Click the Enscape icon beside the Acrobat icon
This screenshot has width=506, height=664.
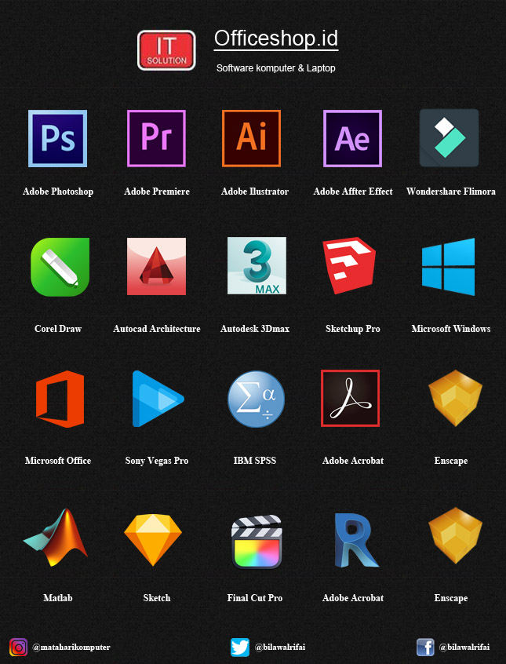pos(455,398)
